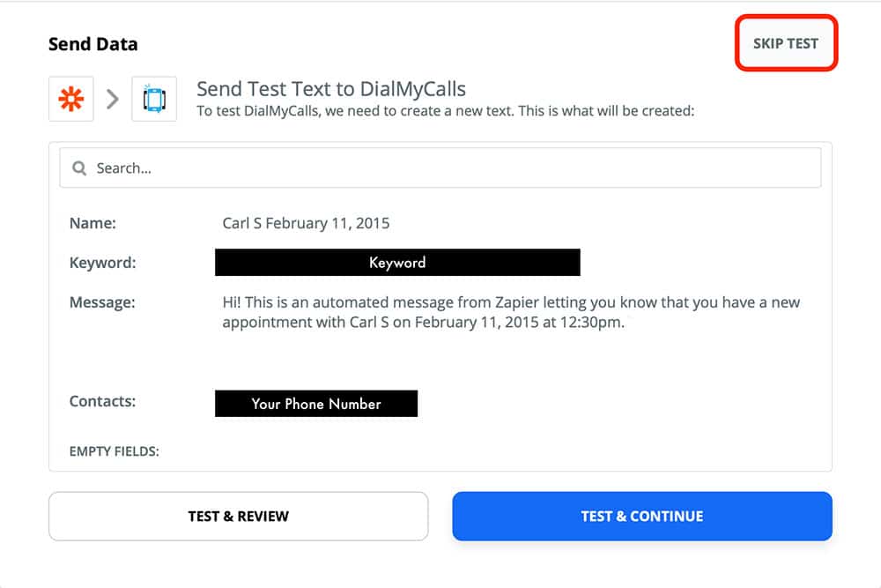Screen dimensions: 881x588
Task: Click the black redacted Keyword value bar
Action: pos(397,263)
